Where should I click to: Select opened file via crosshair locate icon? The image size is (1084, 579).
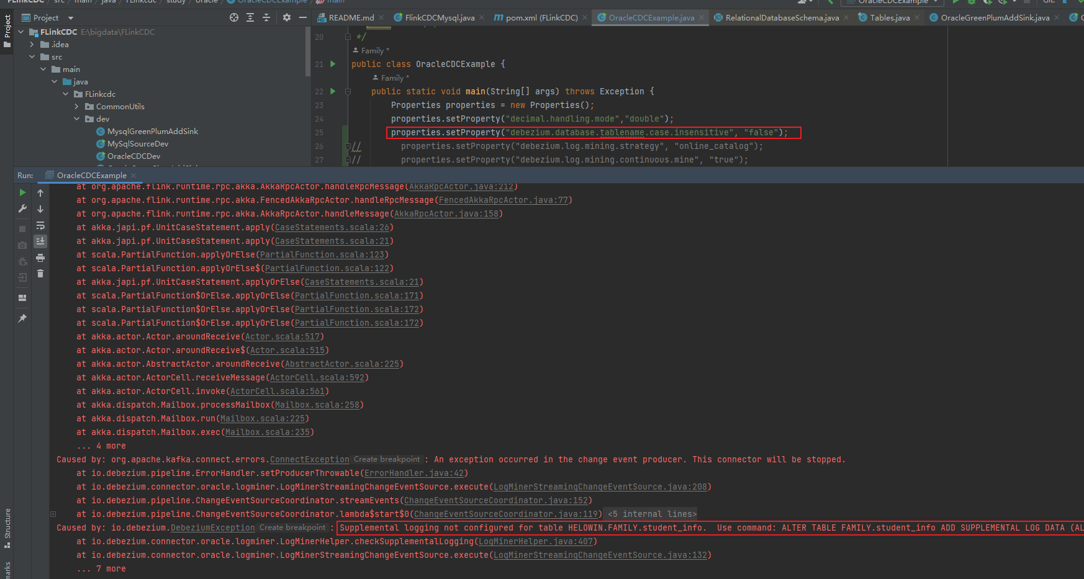(234, 17)
